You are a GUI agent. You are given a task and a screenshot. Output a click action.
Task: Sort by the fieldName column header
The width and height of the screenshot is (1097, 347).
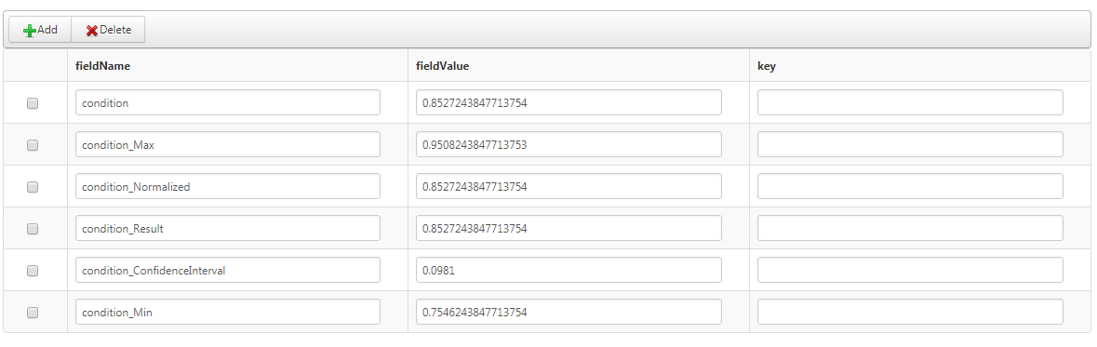point(103,66)
